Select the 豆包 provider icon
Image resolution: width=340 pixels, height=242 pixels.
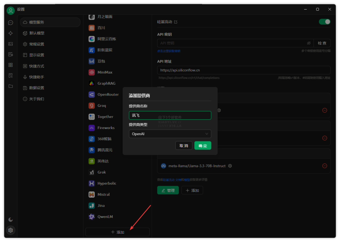pyautogui.click(x=92, y=61)
